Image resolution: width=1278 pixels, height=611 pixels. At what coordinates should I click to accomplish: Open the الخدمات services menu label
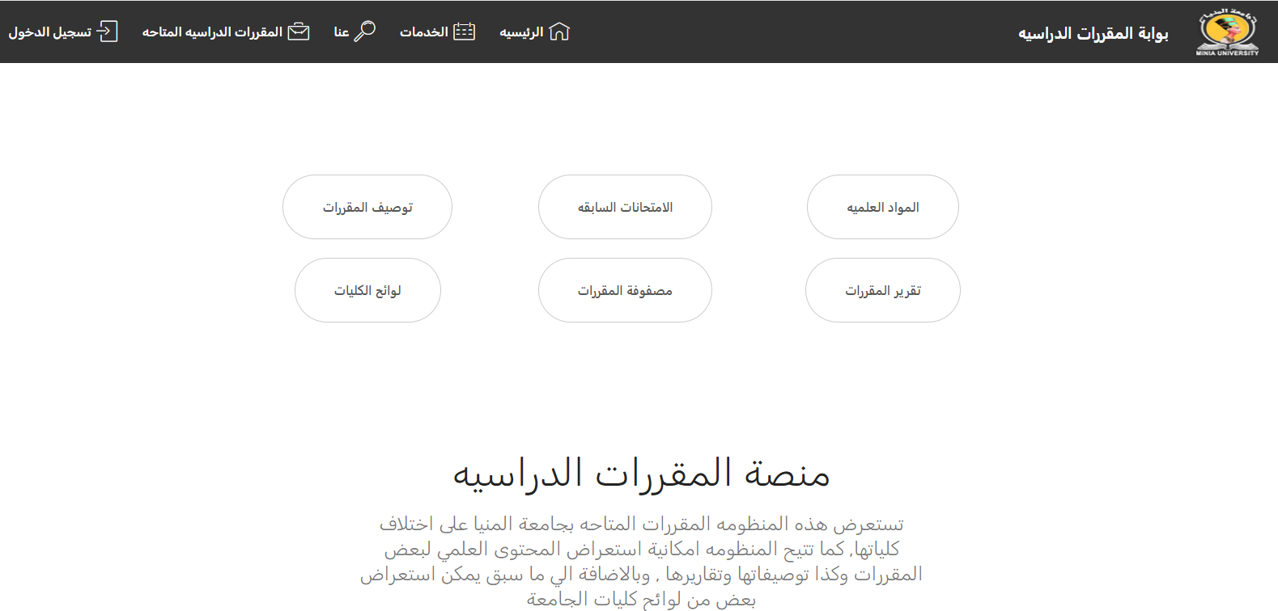click(424, 32)
